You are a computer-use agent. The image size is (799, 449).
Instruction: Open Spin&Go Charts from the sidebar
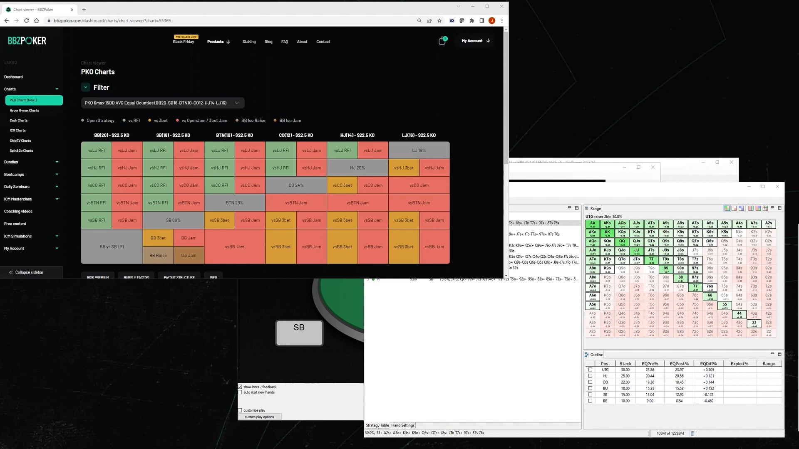[x=21, y=150]
